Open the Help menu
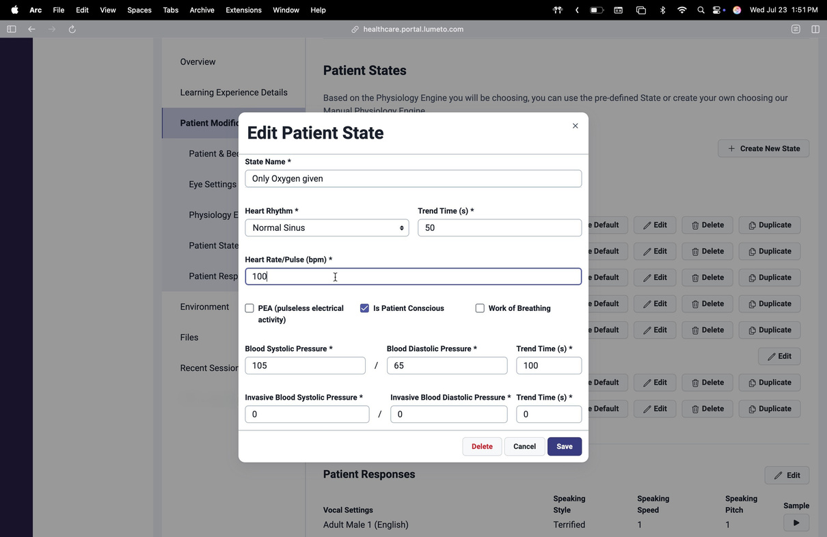The image size is (827, 537). pos(318,10)
